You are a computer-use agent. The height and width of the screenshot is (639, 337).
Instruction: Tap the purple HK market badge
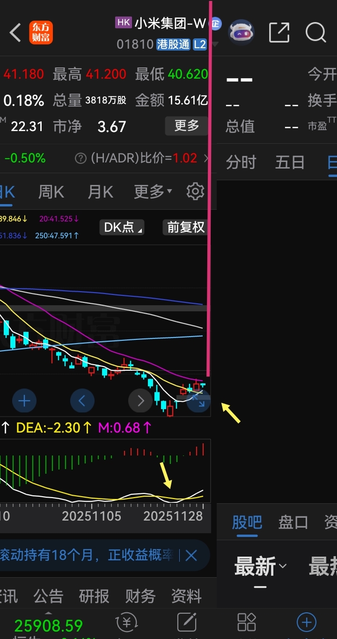tap(124, 22)
